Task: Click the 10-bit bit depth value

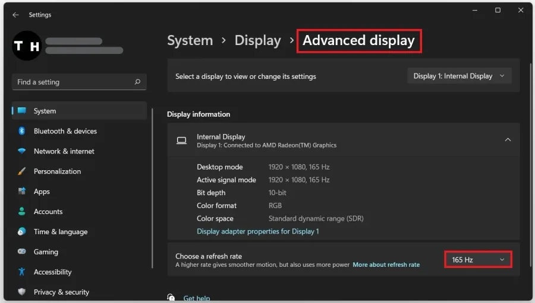Action: pyautogui.click(x=277, y=193)
